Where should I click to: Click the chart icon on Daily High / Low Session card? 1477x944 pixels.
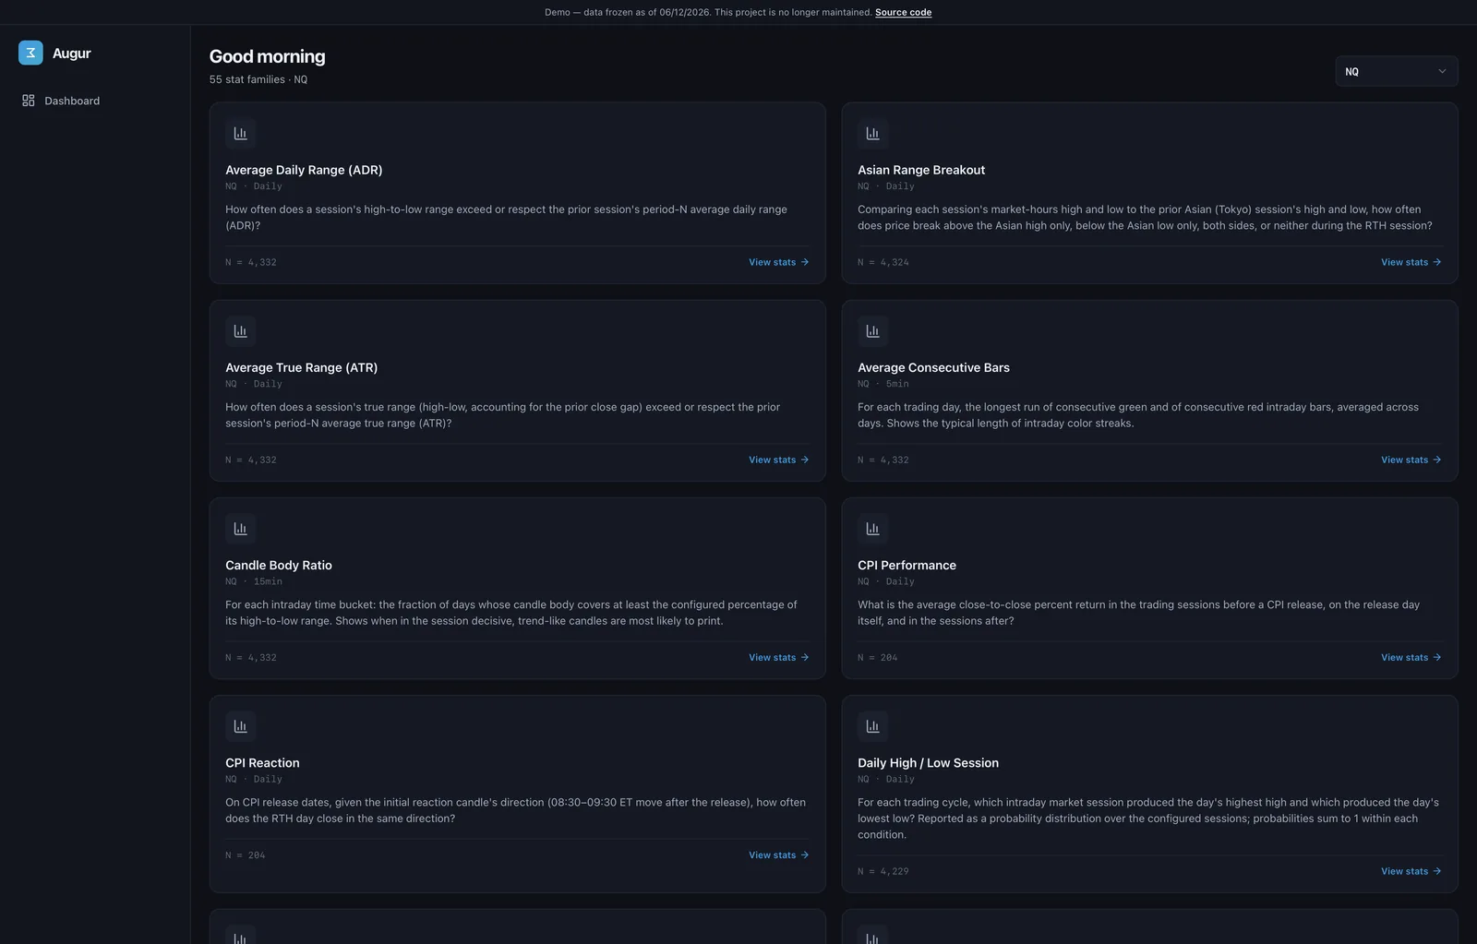[873, 726]
